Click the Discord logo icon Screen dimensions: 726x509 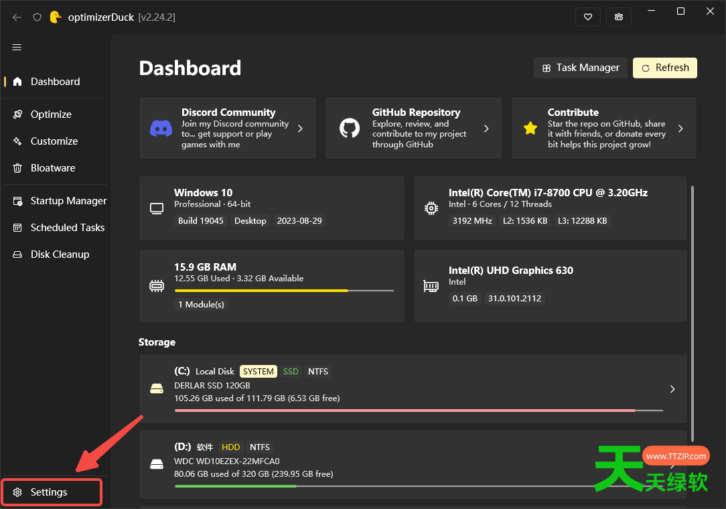[x=161, y=129]
